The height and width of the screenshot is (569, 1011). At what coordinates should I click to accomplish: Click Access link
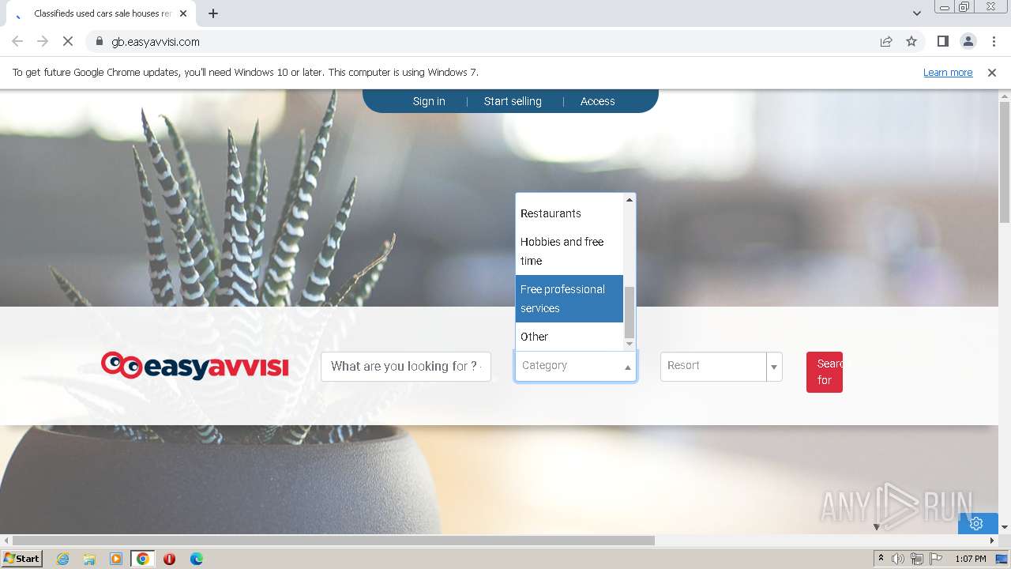pos(597,101)
